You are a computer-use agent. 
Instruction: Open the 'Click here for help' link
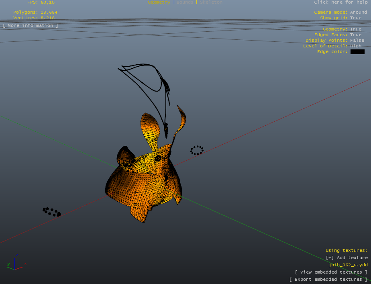341,2
